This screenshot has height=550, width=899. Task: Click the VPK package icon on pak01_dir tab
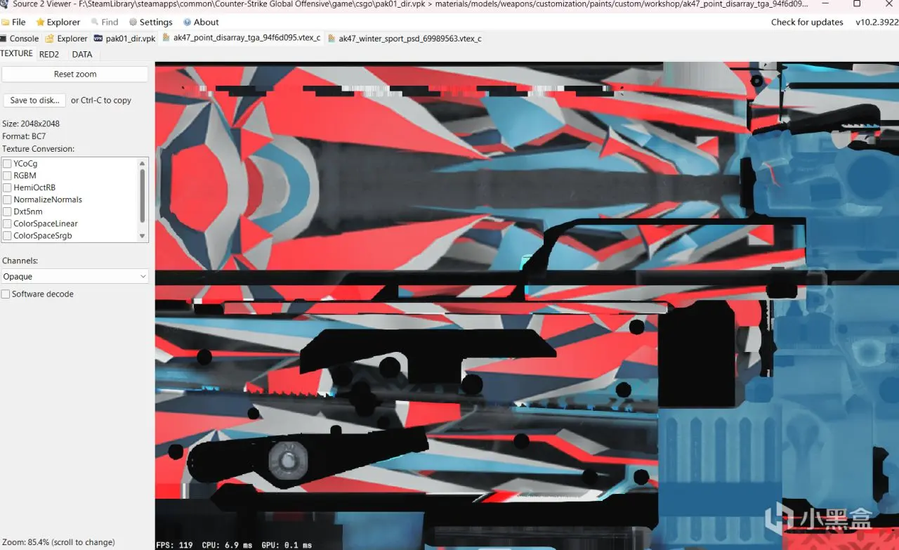pyautogui.click(x=98, y=39)
